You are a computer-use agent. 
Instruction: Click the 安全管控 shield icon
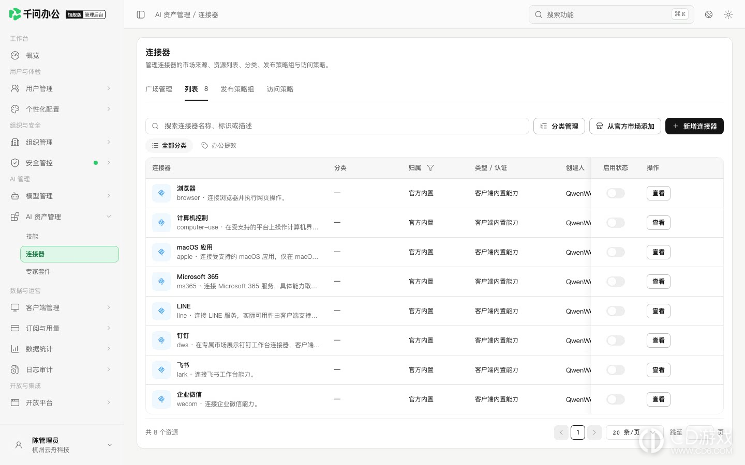15,163
